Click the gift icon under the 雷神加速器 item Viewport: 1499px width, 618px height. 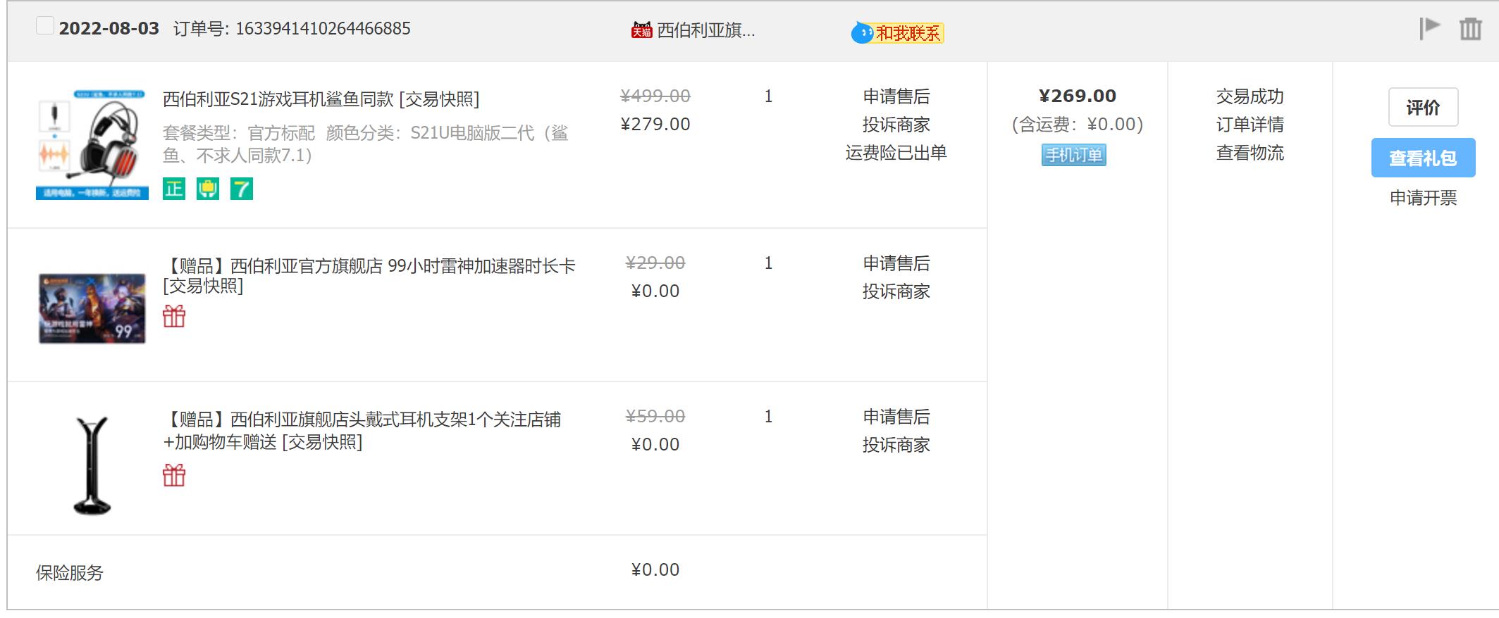[174, 317]
